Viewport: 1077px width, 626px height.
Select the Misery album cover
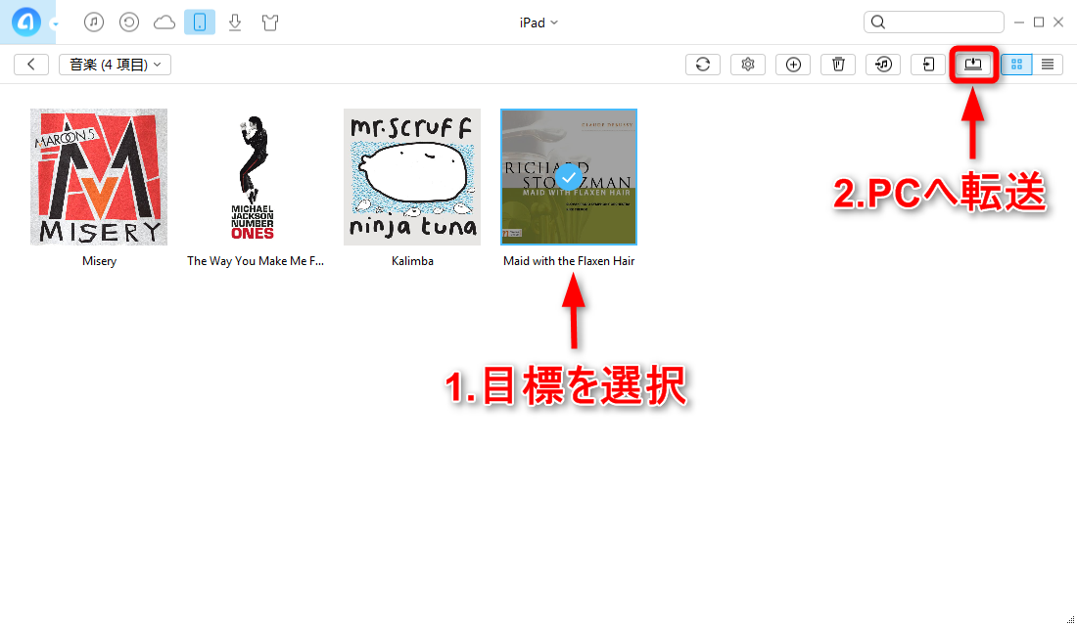pyautogui.click(x=99, y=176)
